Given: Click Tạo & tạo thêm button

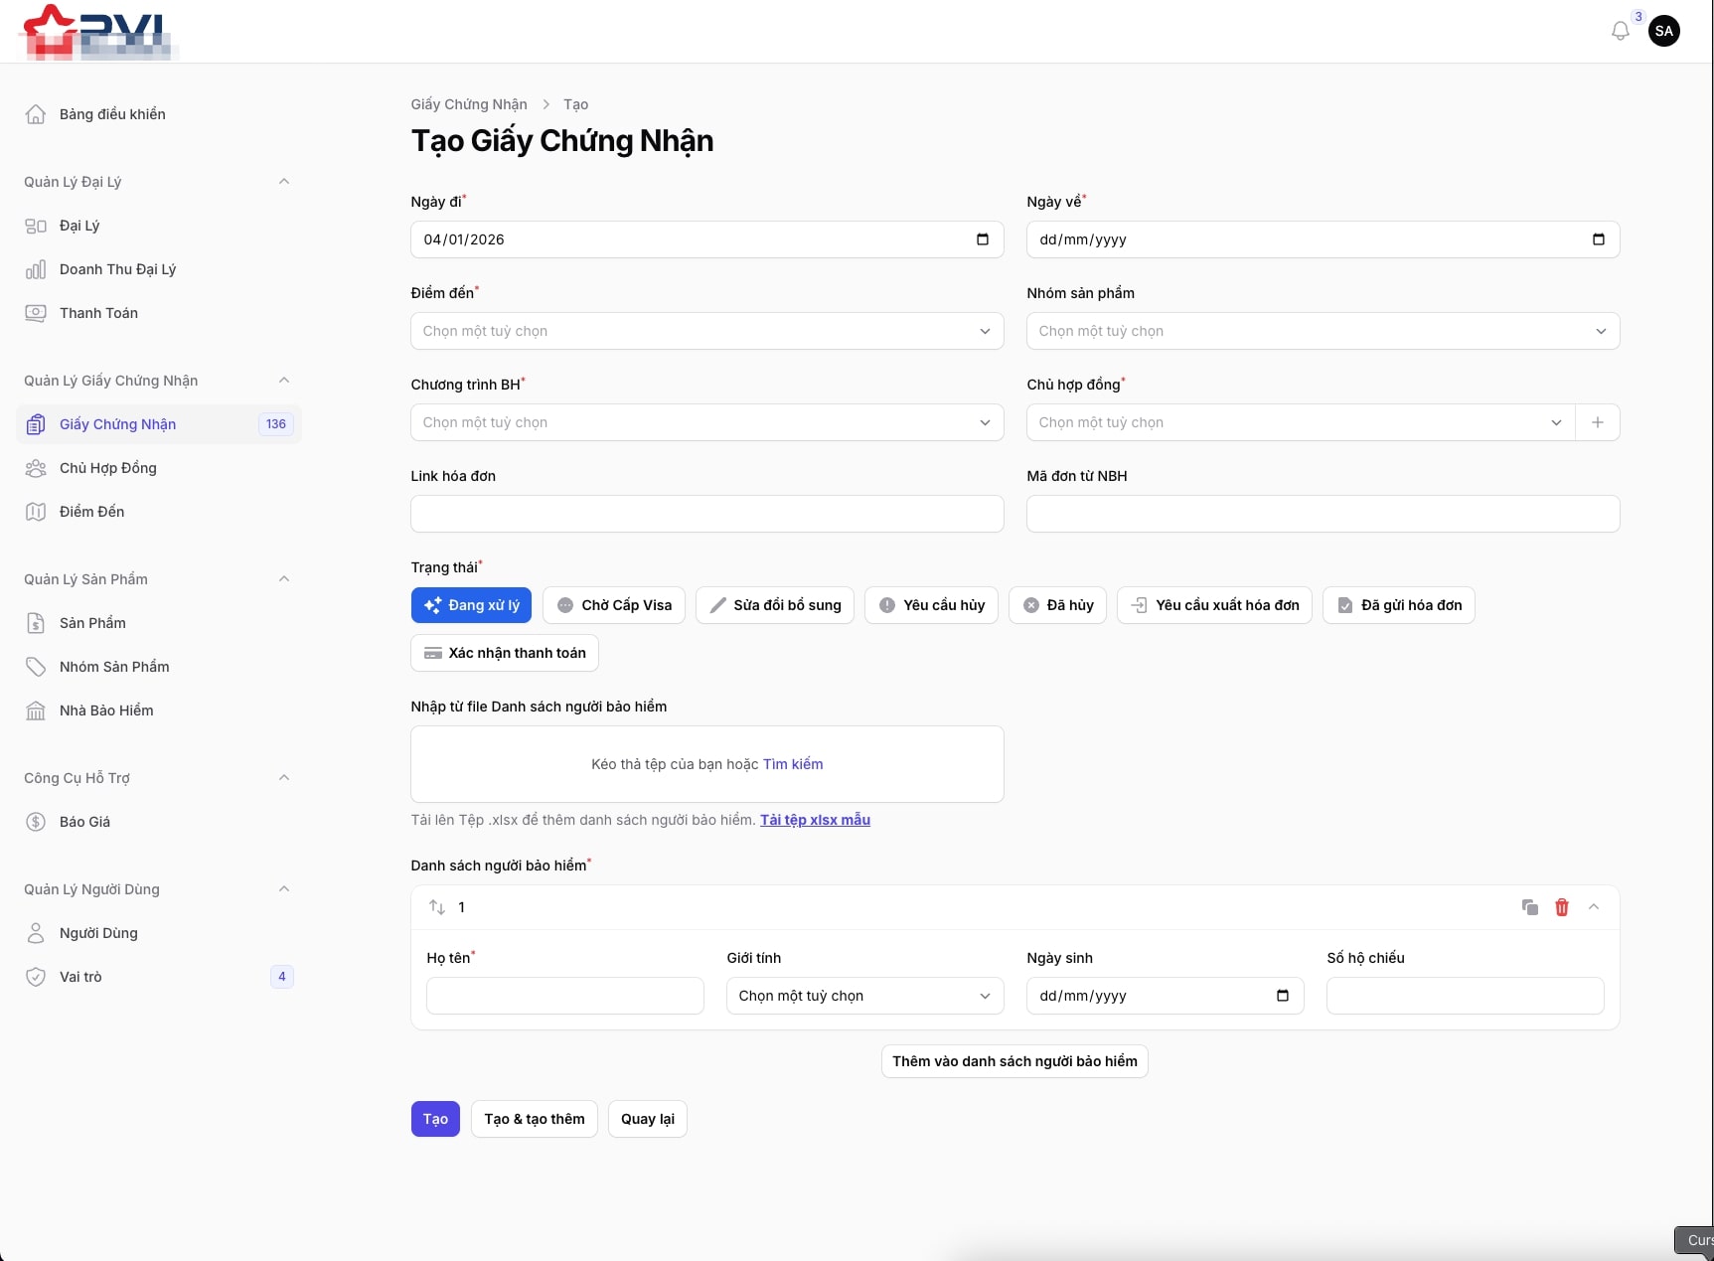Looking at the screenshot, I should coord(534,1119).
